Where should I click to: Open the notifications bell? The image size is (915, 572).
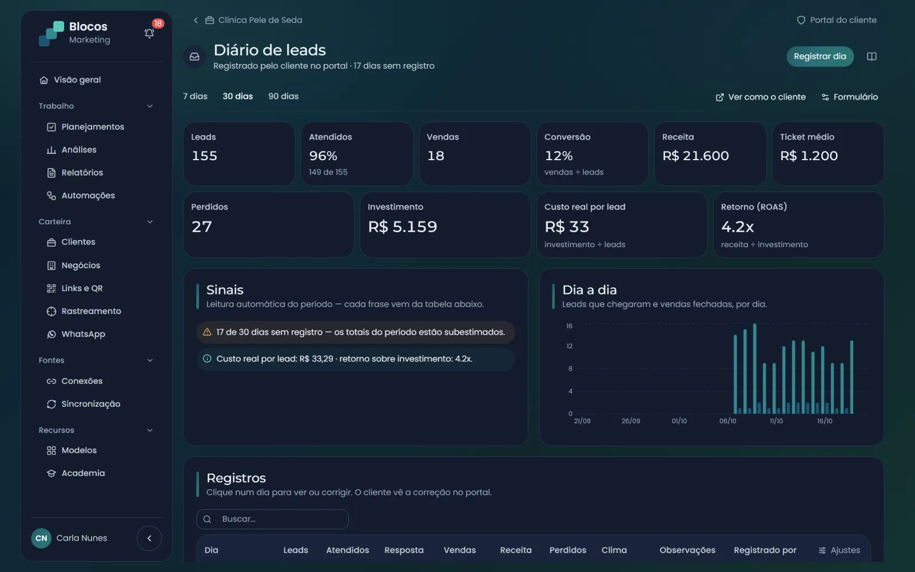[149, 33]
